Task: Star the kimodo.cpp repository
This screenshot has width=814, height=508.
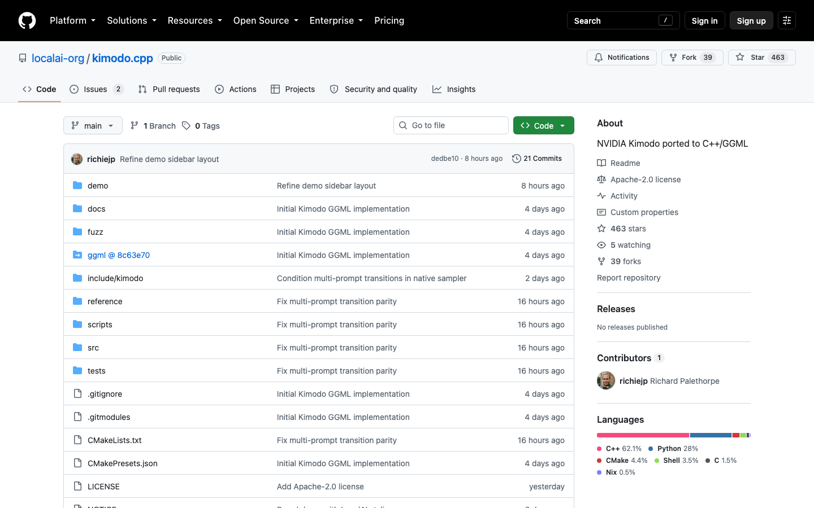Action: (x=761, y=58)
